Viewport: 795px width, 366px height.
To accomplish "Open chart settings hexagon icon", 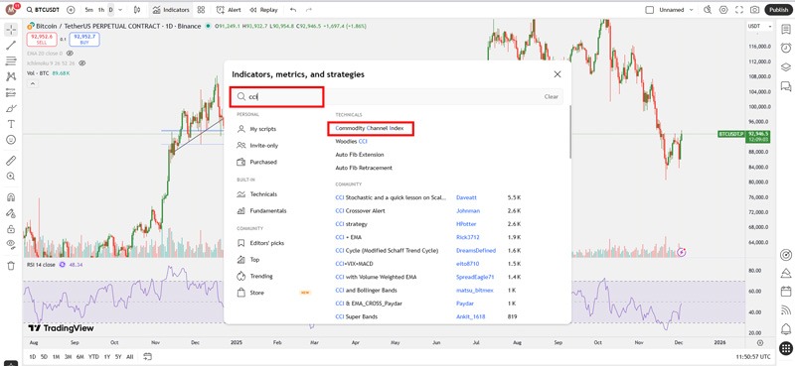I will [723, 10].
